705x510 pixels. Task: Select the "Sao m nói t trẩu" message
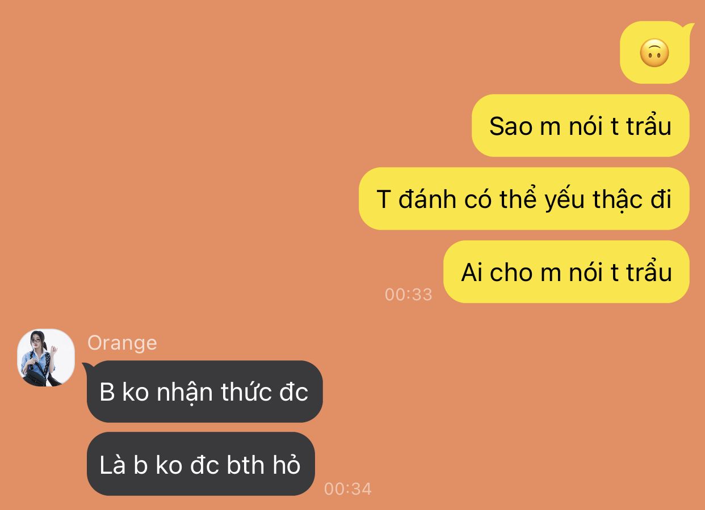pyautogui.click(x=580, y=125)
